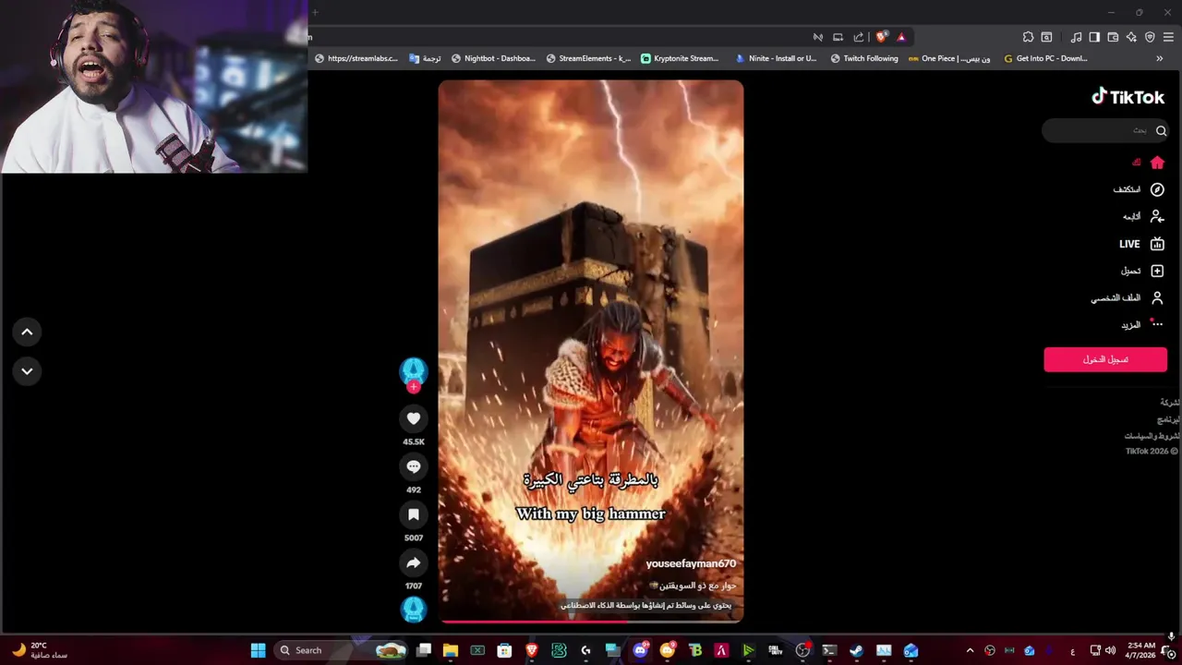Save the video with the bookmark icon
Image resolution: width=1182 pixels, height=665 pixels.
[x=414, y=514]
